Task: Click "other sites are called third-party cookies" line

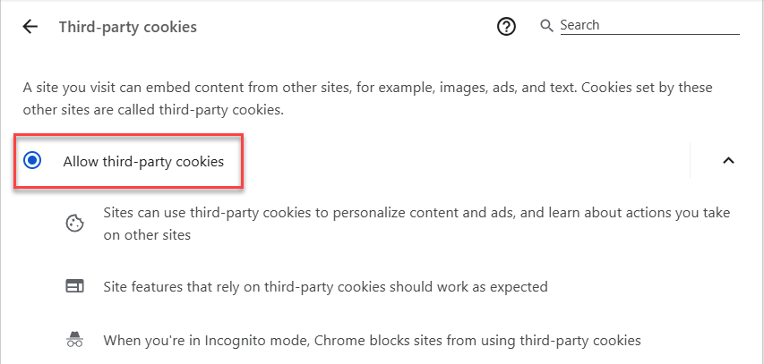Action: (x=153, y=111)
